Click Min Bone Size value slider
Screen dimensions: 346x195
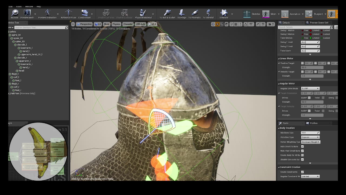[310, 133]
